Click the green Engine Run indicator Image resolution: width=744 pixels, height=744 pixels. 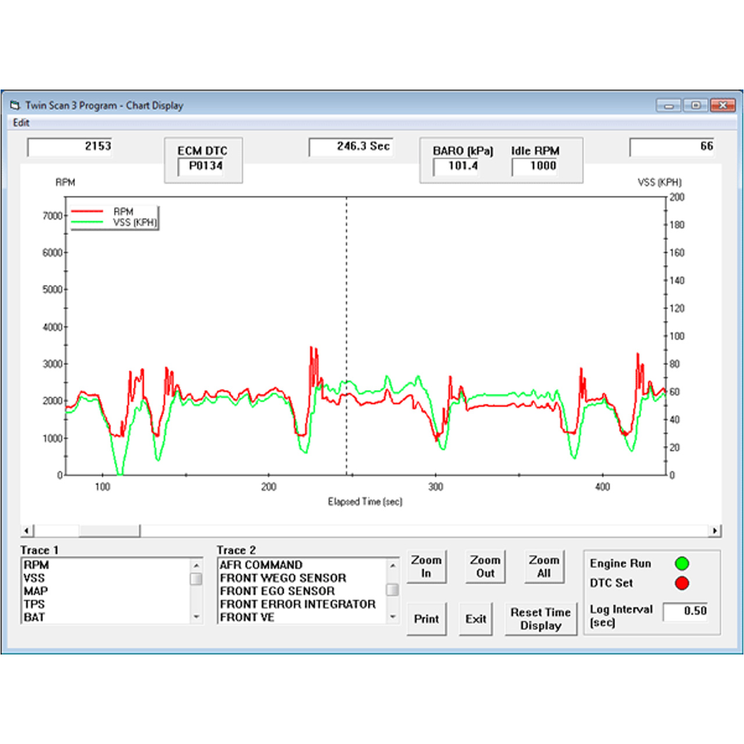click(x=682, y=563)
